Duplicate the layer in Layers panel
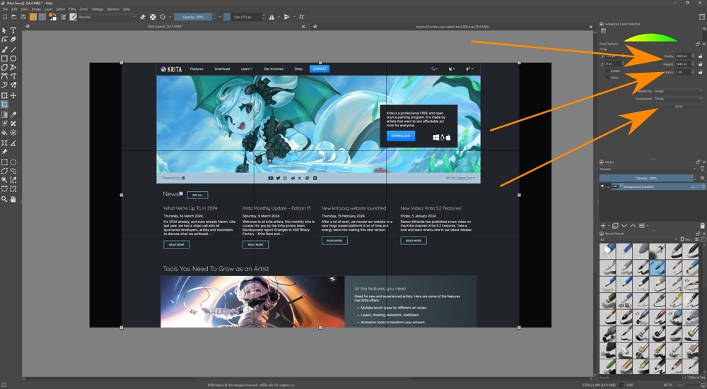The image size is (707, 389). point(615,226)
